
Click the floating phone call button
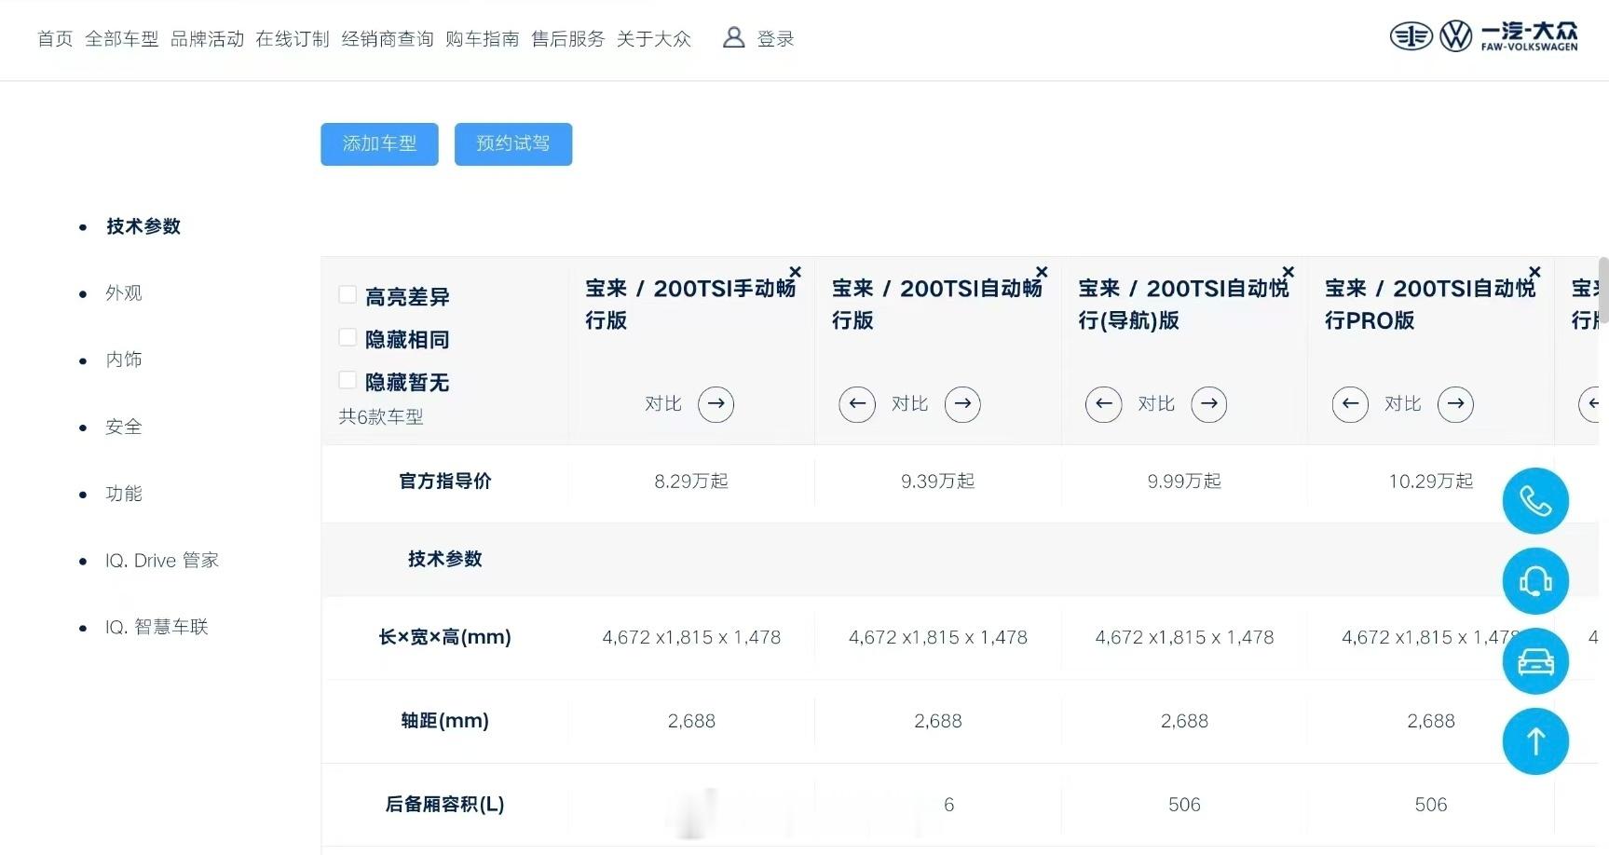(1535, 501)
